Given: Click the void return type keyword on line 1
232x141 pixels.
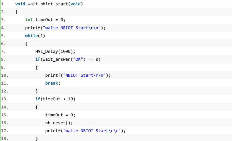Looking at the screenshot, I should pyautogui.click(x=20, y=4).
